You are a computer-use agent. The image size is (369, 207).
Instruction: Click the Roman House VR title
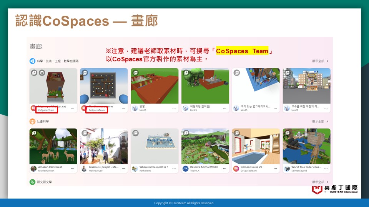pyautogui.click(x=251, y=167)
